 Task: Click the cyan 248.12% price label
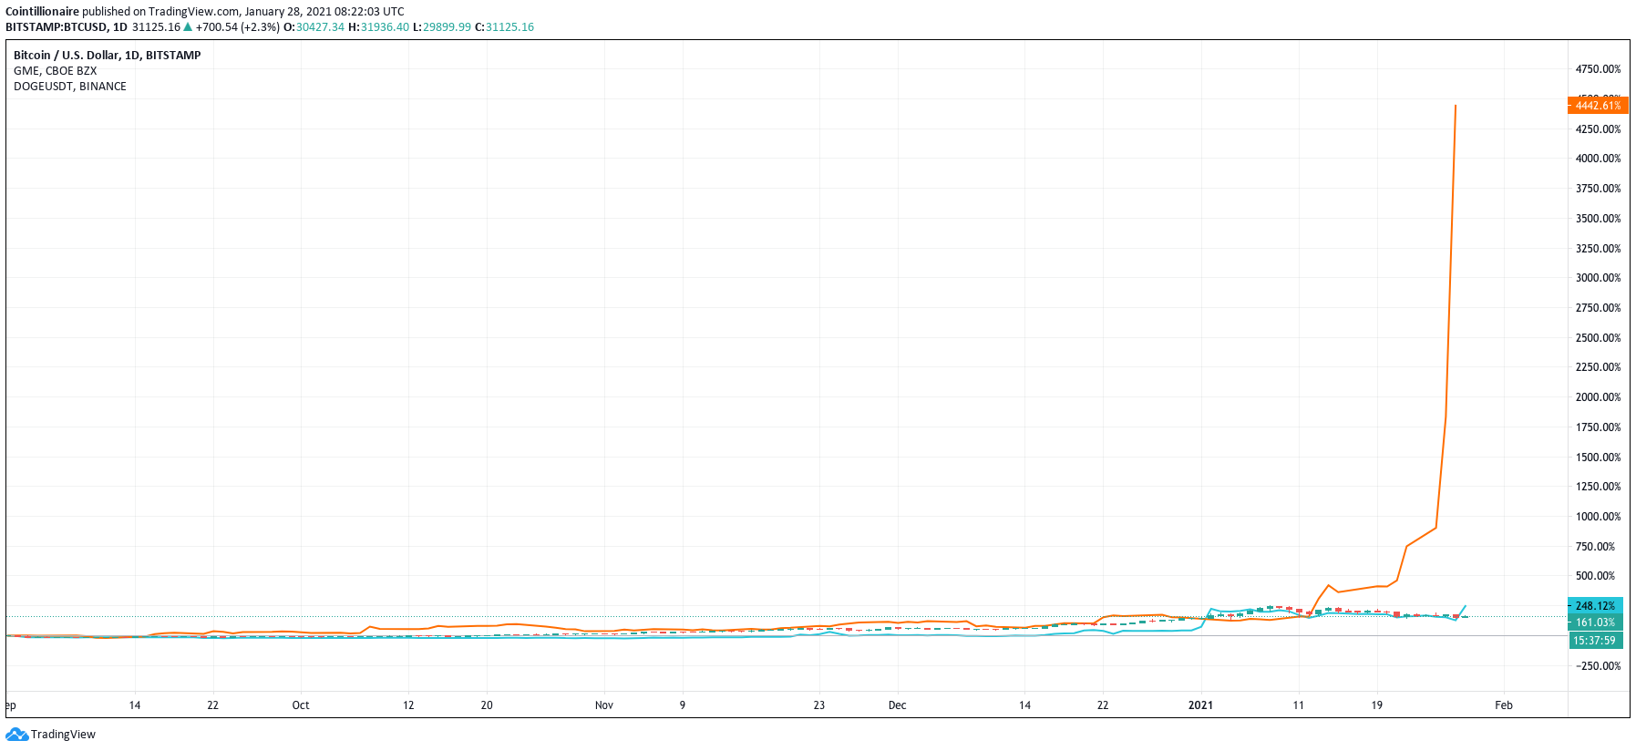1595,606
